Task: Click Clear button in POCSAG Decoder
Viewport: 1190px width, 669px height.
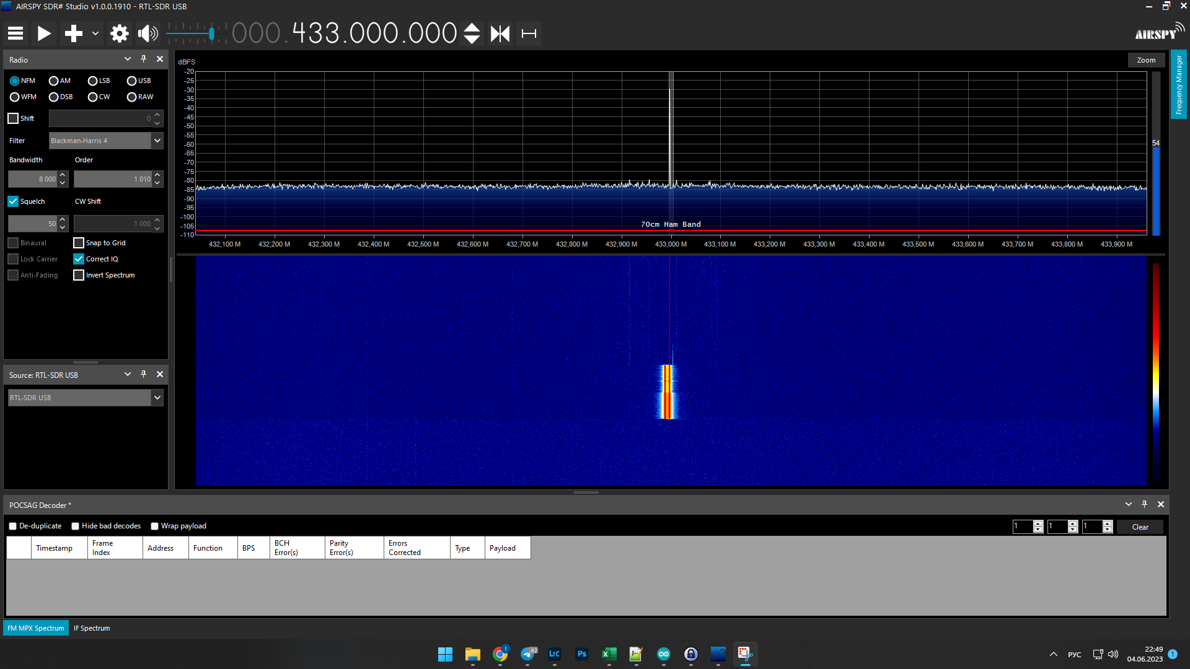Action: [1140, 527]
